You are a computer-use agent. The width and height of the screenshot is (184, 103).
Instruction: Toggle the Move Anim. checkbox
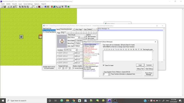tap(87, 38)
